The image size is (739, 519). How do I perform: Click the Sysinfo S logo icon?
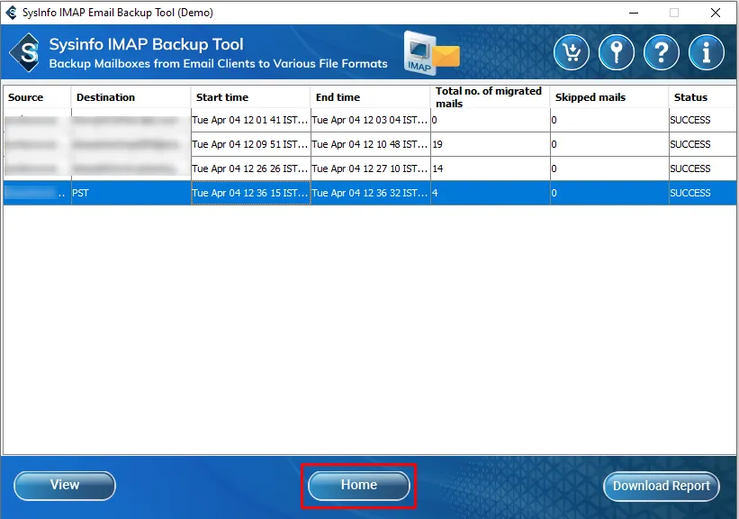26,53
